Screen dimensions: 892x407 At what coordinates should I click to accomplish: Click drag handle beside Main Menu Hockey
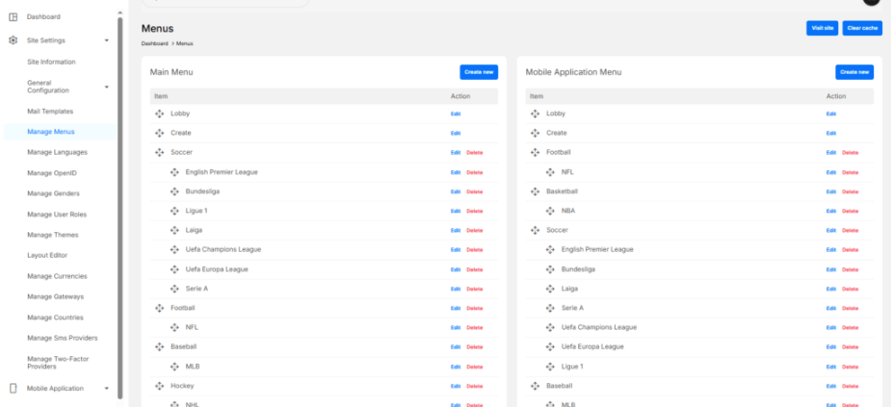160,385
